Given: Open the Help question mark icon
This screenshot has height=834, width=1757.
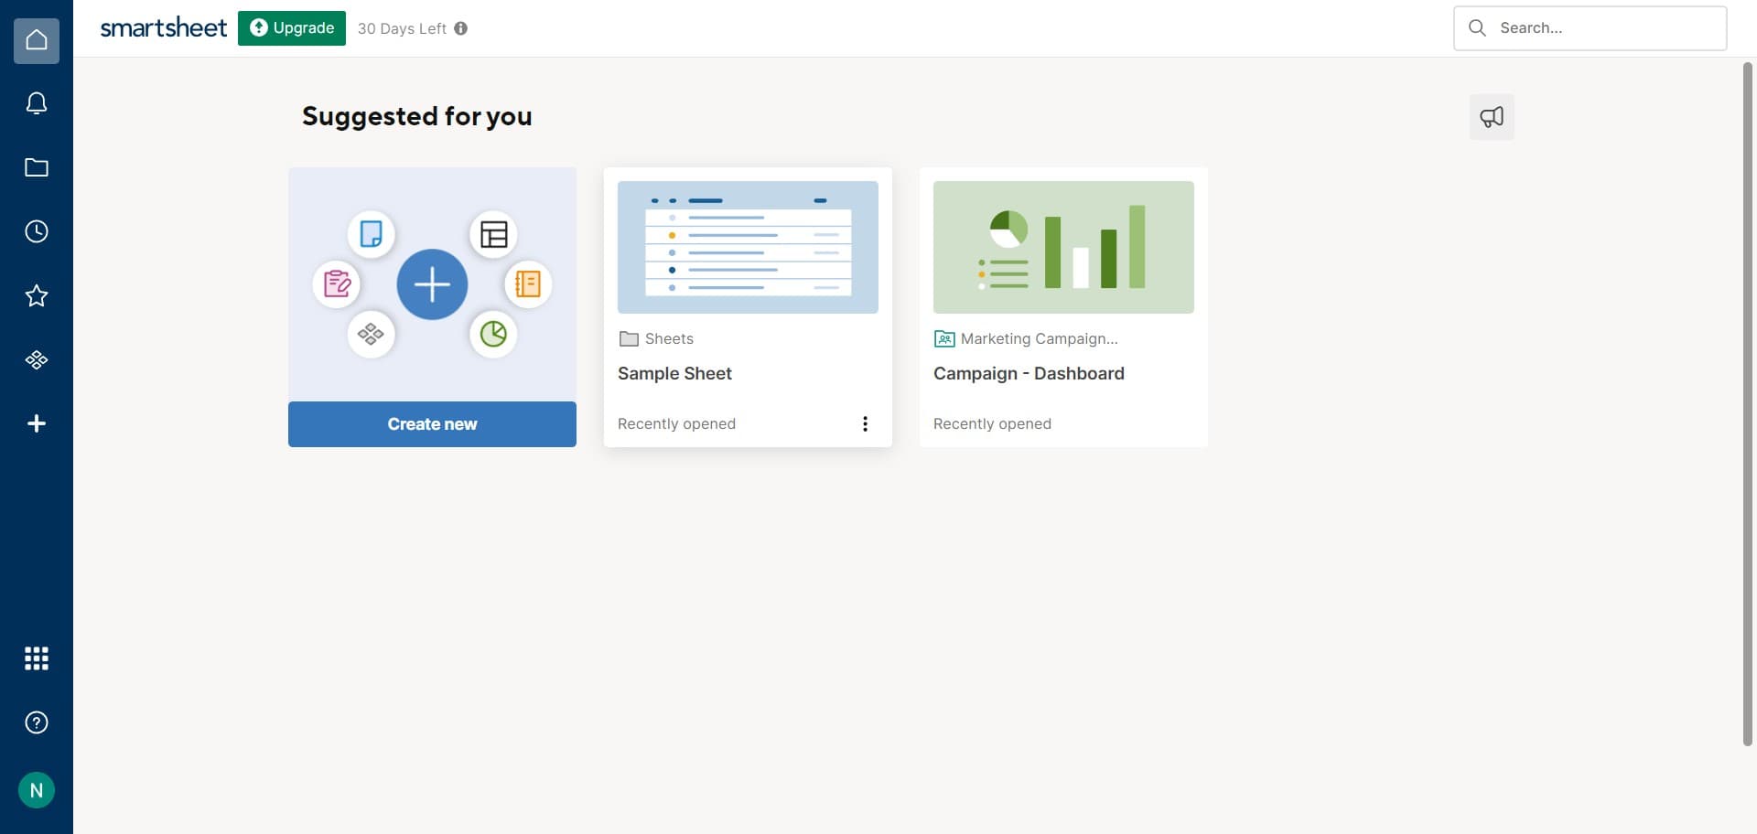Looking at the screenshot, I should pyautogui.click(x=37, y=722).
